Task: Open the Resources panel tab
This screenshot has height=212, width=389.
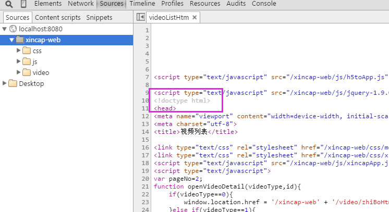Action: (205, 4)
